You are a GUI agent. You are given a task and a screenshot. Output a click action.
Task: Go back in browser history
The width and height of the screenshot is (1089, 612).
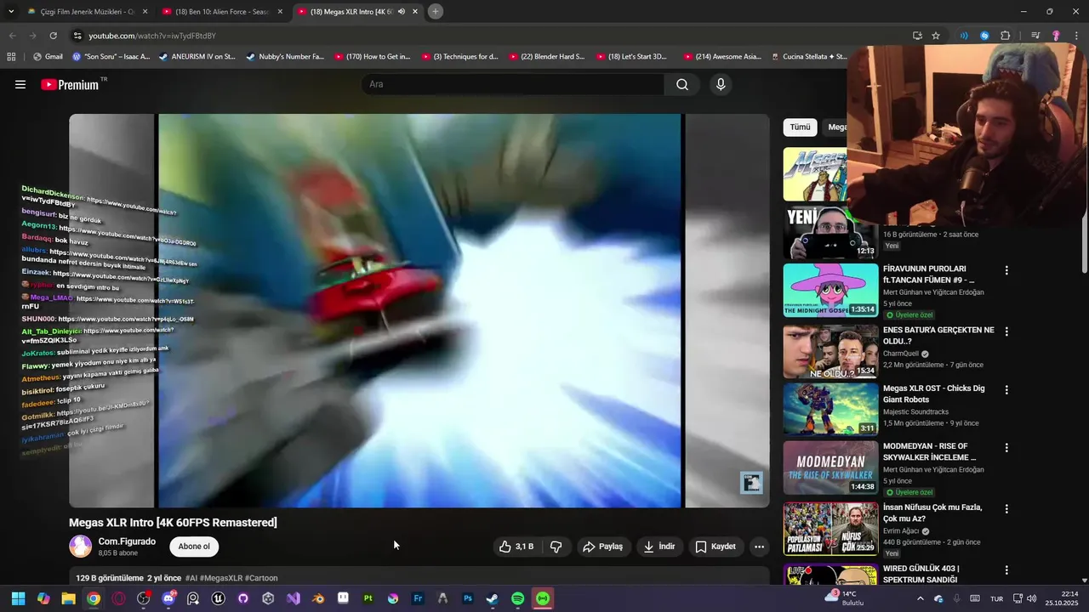[x=12, y=36]
